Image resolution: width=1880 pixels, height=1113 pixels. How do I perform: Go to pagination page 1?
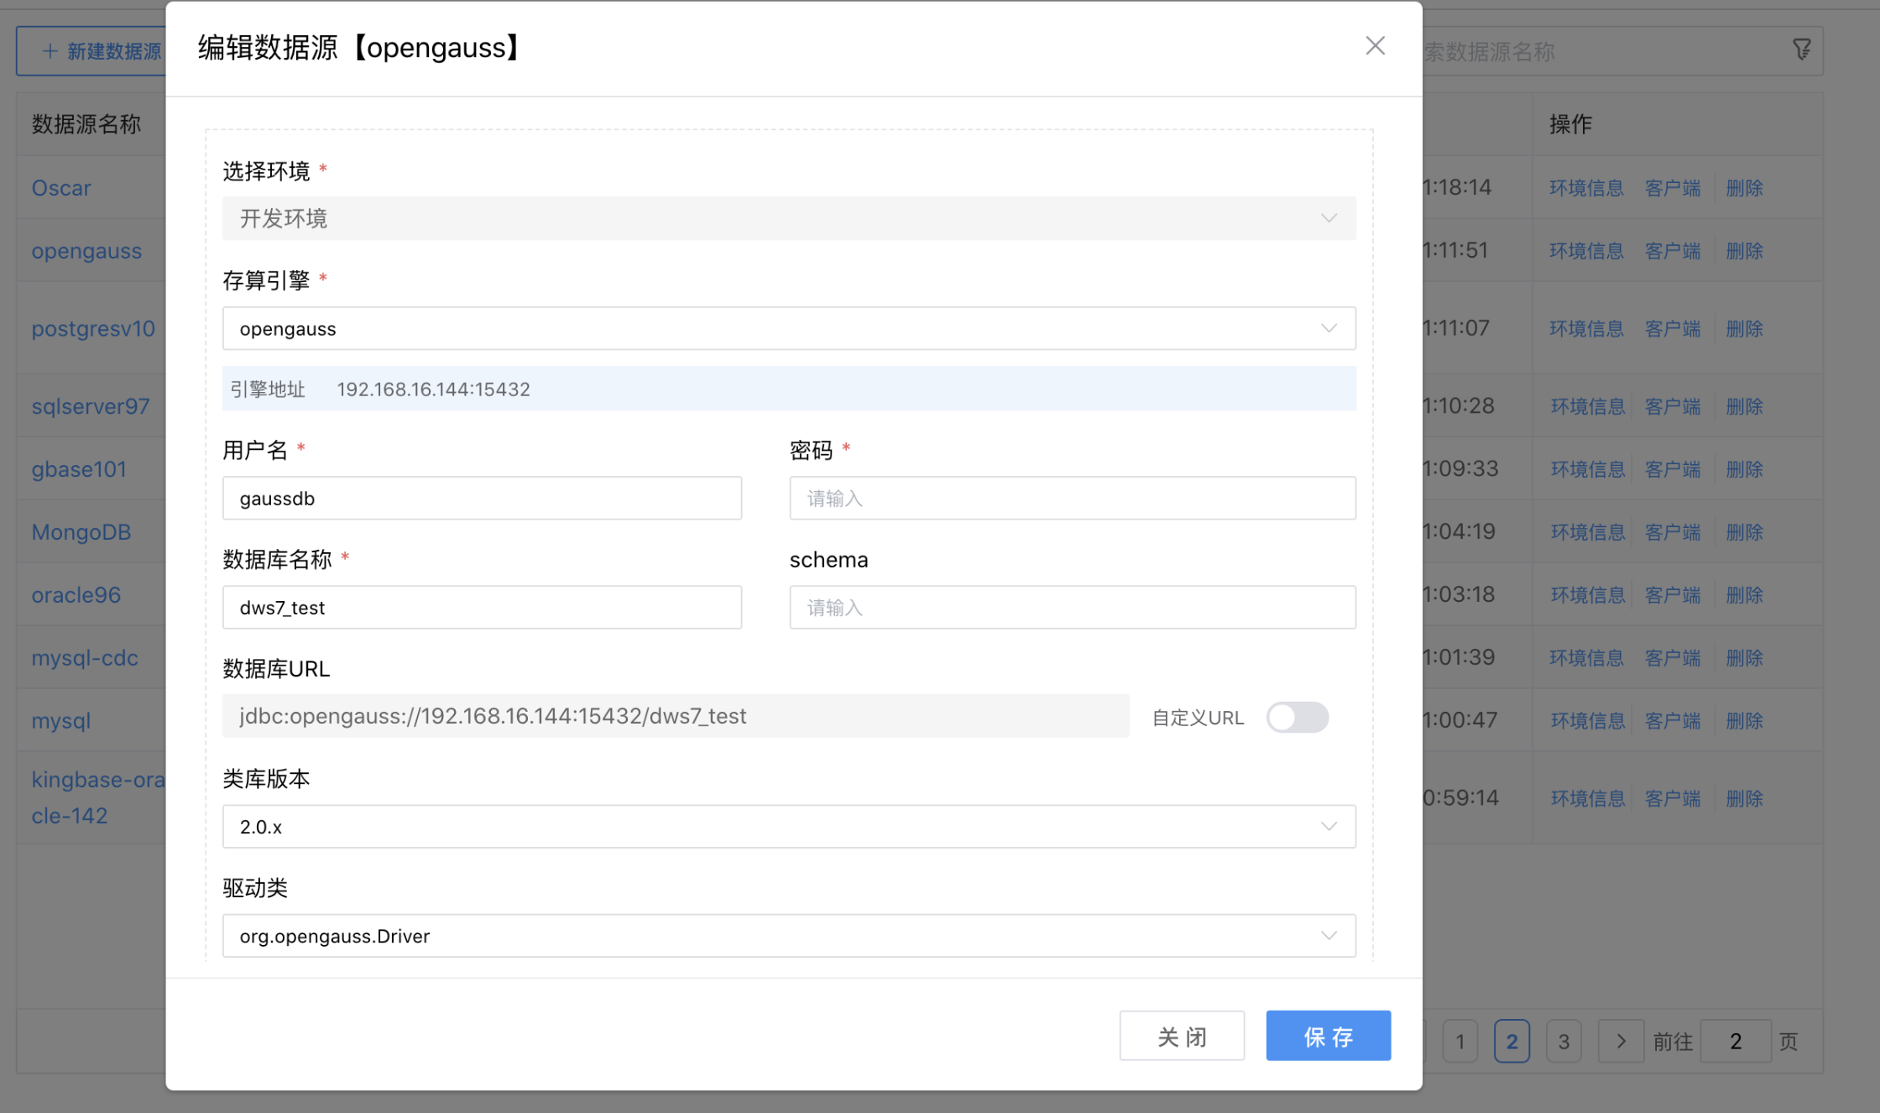pos(1460,1041)
